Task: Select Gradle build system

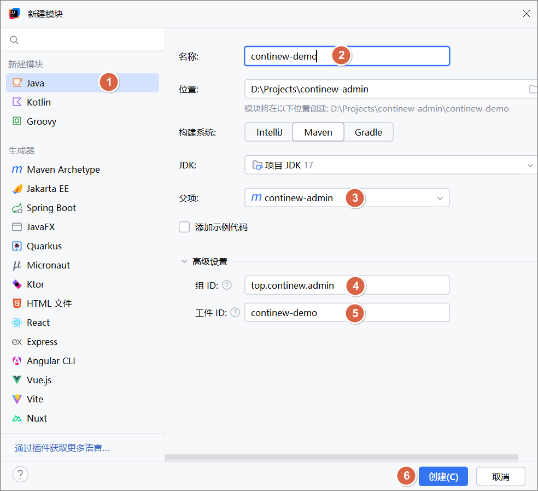Action: pyautogui.click(x=368, y=132)
